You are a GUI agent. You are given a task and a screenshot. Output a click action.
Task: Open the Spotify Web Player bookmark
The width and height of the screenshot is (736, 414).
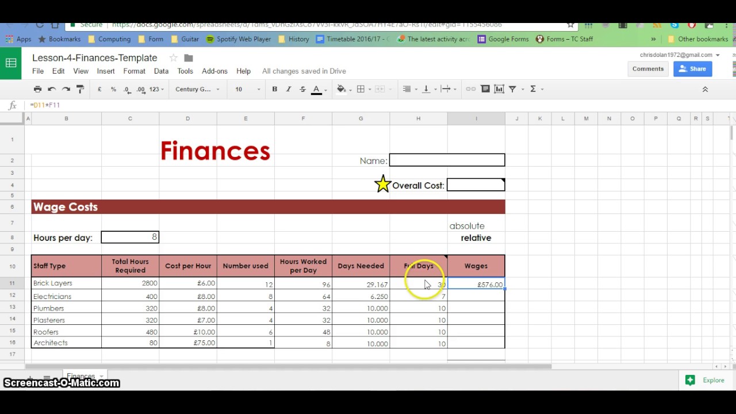coord(238,39)
